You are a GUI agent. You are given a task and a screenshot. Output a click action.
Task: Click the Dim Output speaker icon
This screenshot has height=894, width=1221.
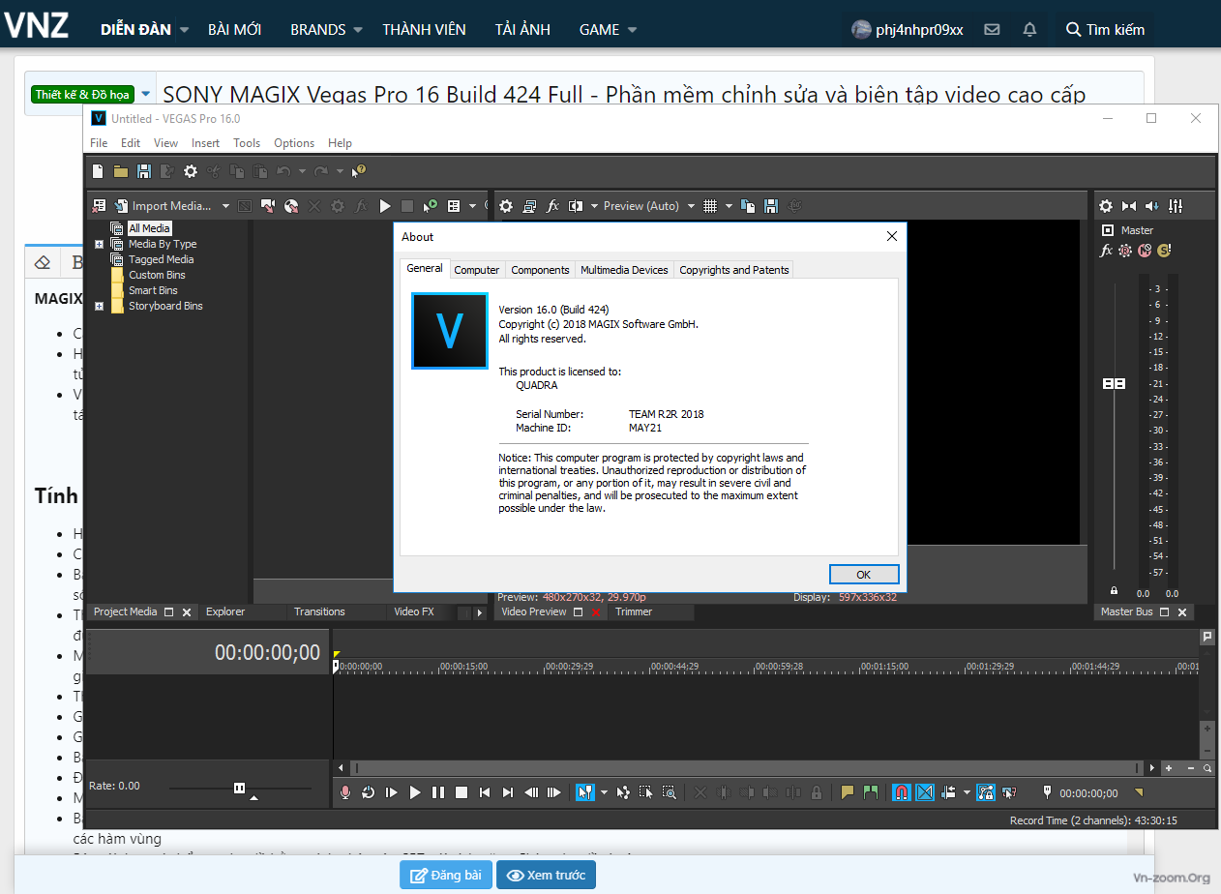click(1152, 206)
